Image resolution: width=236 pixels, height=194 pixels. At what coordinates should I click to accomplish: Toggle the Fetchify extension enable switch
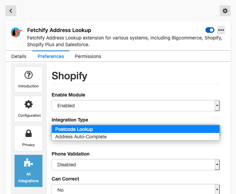(210, 30)
